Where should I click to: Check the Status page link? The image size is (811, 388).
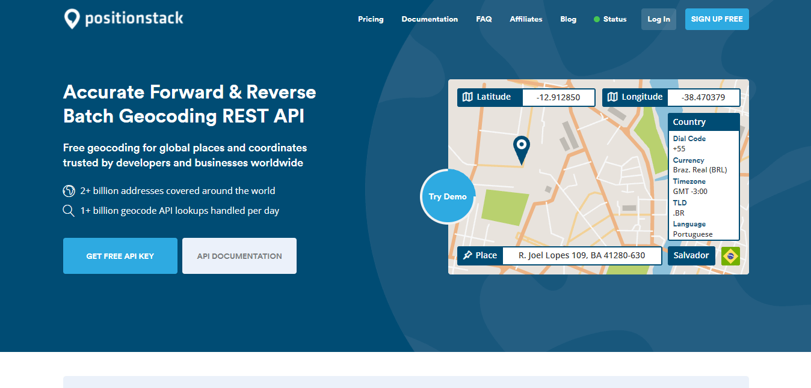click(615, 19)
